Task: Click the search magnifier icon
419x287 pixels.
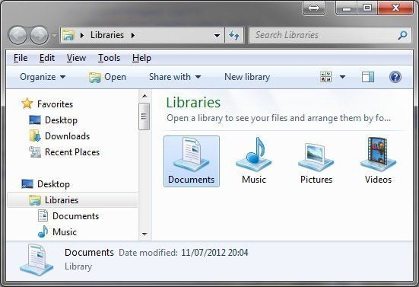Action: (x=402, y=35)
